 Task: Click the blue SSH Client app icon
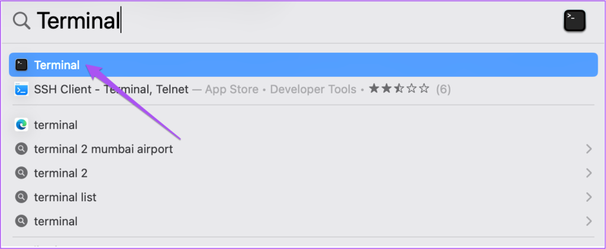(21, 89)
